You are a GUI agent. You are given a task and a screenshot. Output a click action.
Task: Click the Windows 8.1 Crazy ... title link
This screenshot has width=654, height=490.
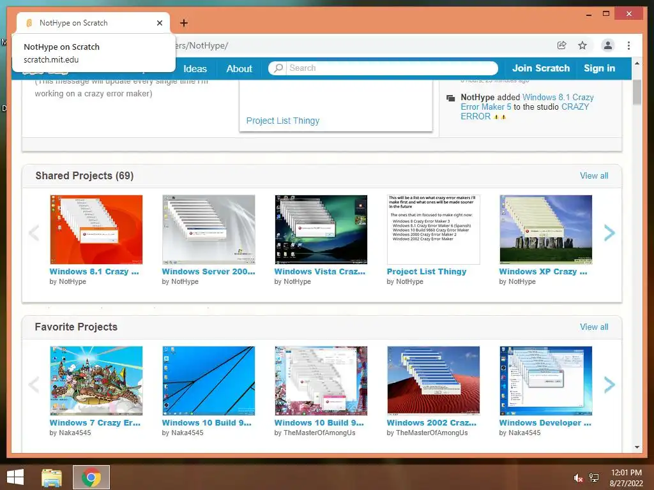(x=95, y=272)
